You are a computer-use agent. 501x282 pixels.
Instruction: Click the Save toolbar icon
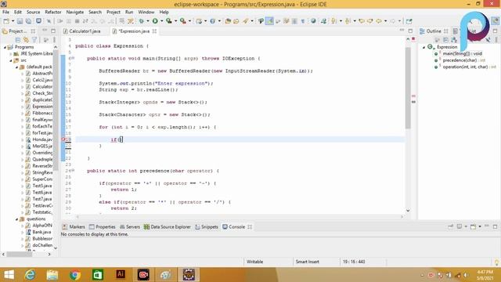tap(20, 21)
